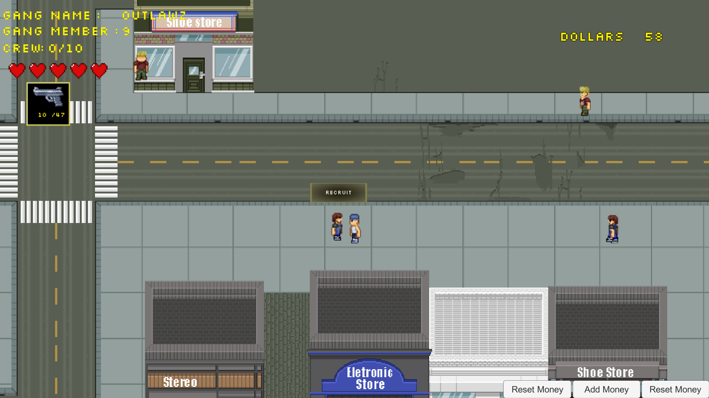Click the brown-haired character beside the blue-capped one

337,226
